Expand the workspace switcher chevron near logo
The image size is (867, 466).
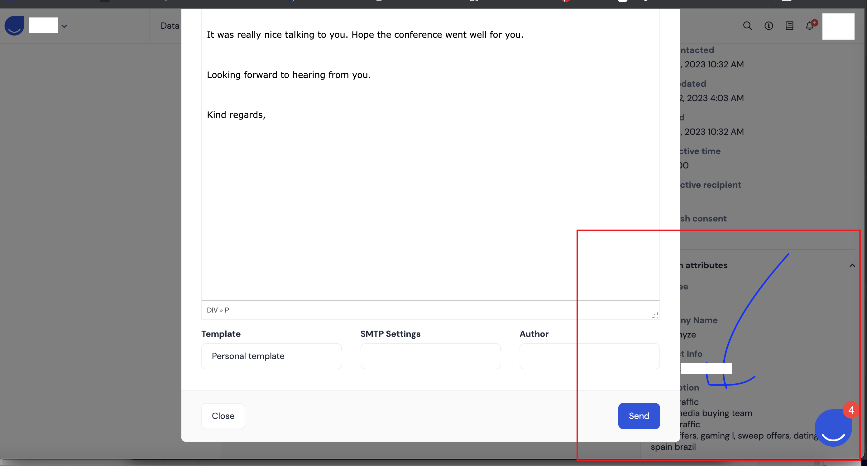coord(64,26)
